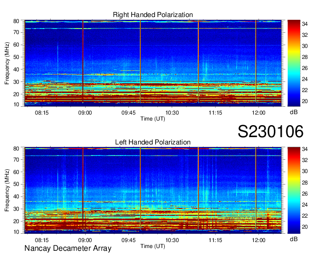Click the "Right Handed Polarization" plot title
The height and width of the screenshot is (254, 313).
pyautogui.click(x=153, y=15)
